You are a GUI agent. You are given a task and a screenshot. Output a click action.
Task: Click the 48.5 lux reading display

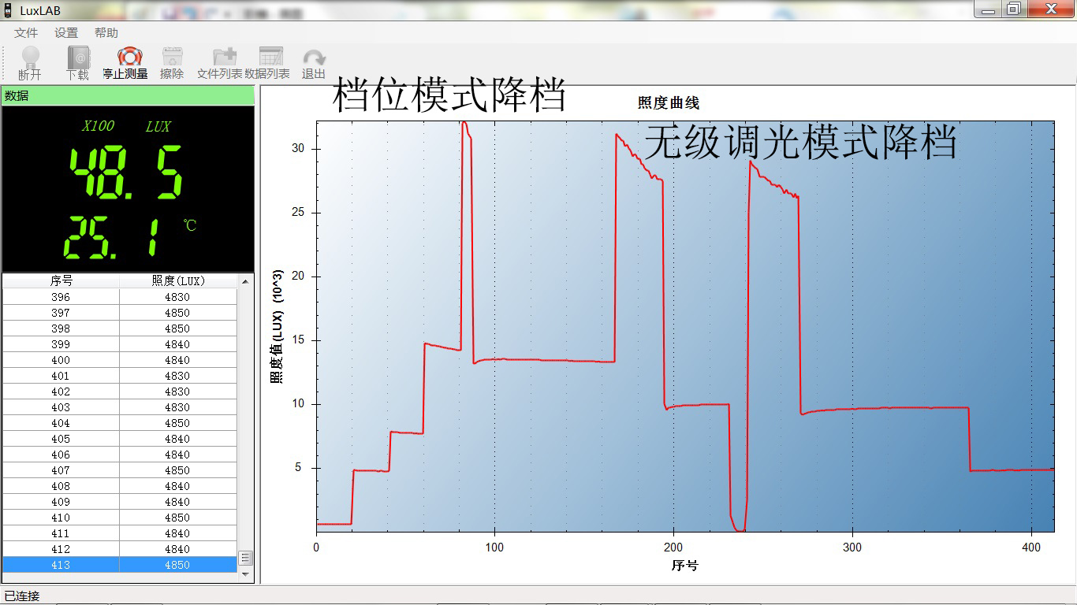[126, 173]
